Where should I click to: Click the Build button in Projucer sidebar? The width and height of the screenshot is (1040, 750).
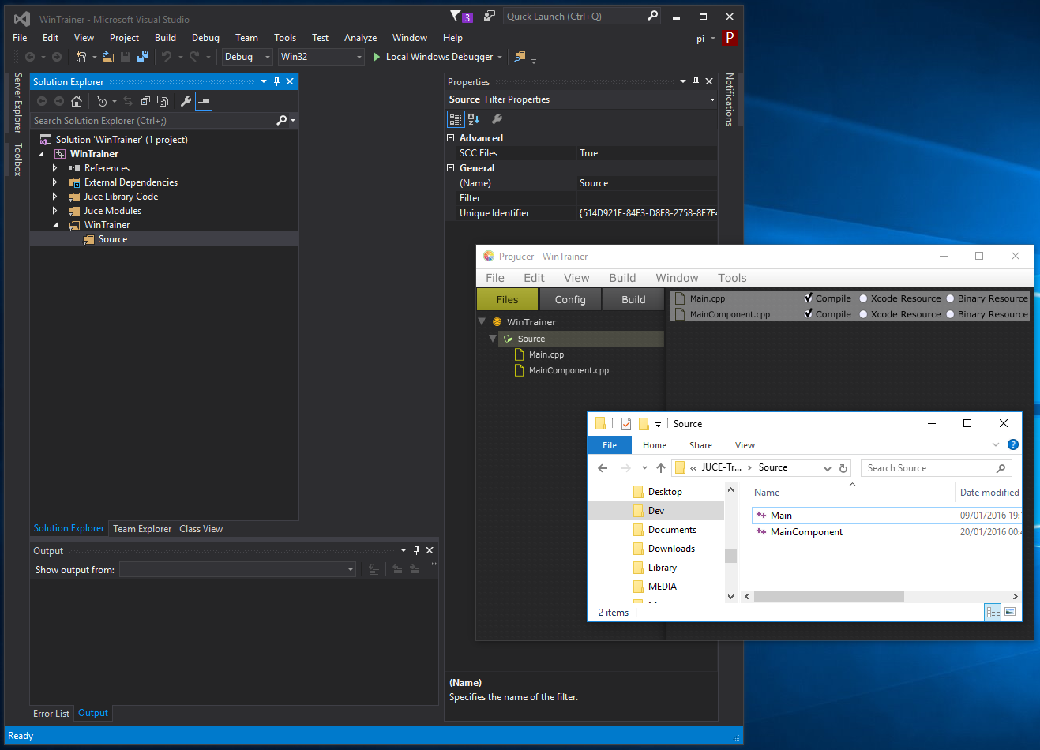633,300
